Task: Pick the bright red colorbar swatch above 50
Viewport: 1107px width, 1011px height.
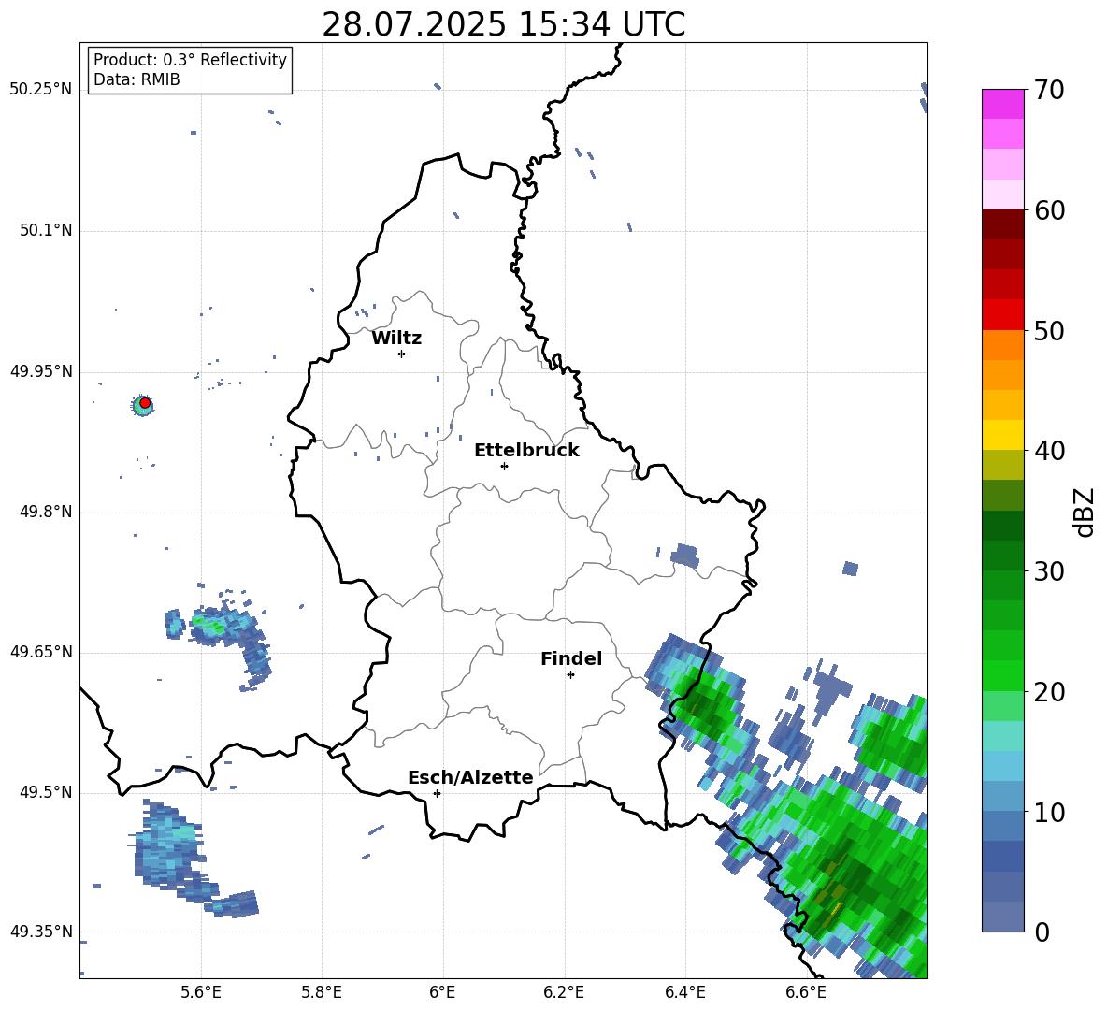Action: point(1002,315)
